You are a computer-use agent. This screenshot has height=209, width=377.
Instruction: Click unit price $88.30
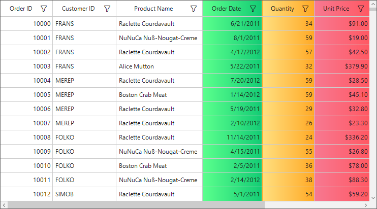coord(342,180)
